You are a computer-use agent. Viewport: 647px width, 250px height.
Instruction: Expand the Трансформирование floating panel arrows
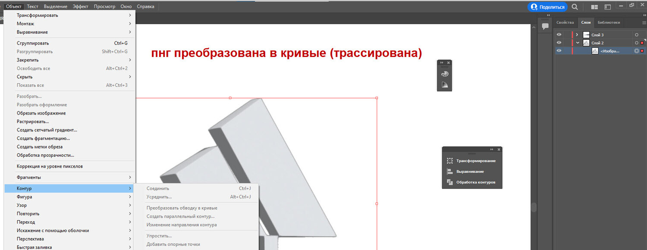pyautogui.click(x=492, y=149)
